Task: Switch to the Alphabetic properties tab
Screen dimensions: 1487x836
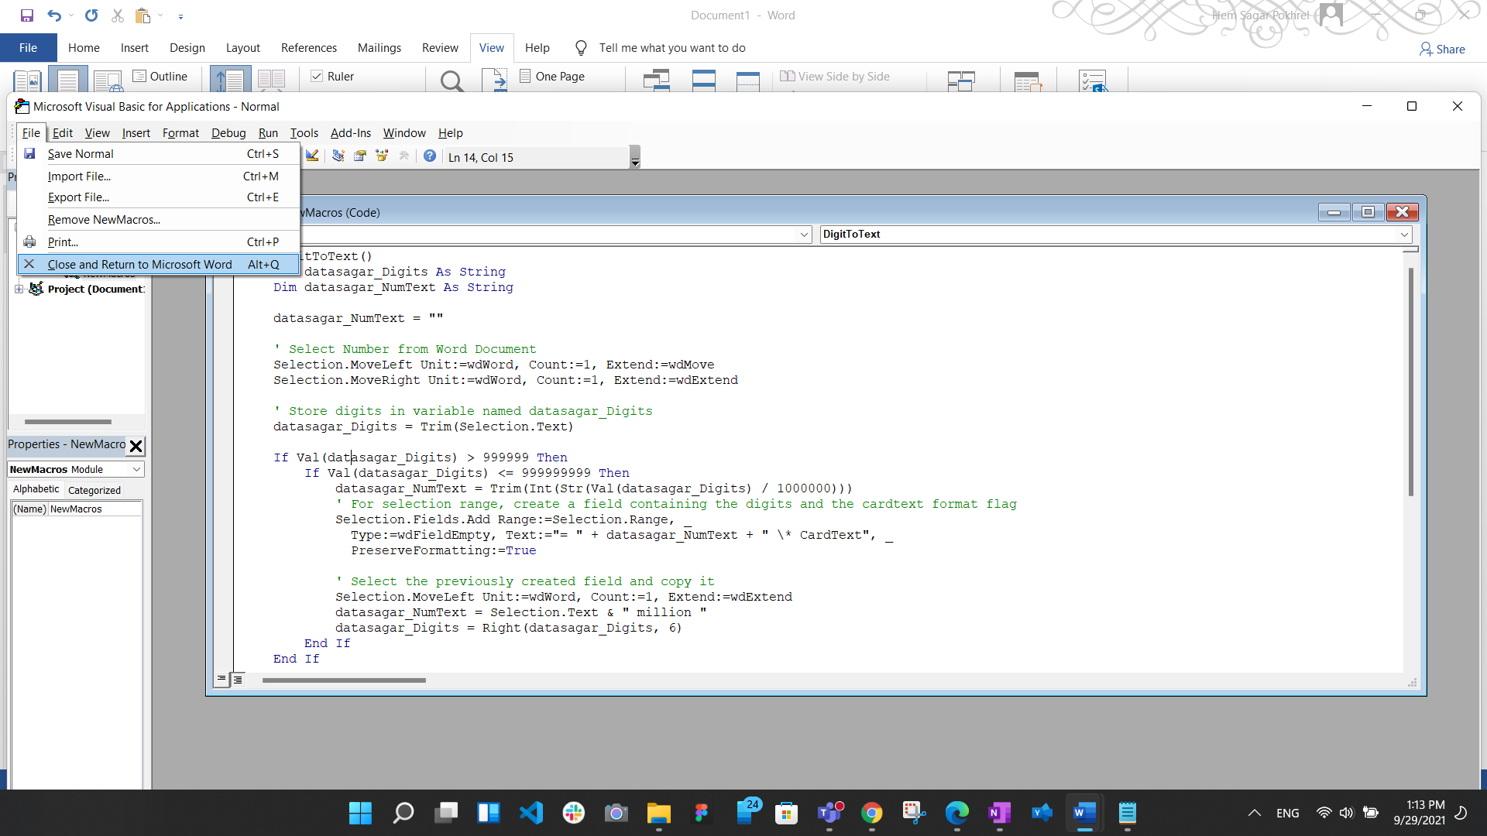Action: [36, 489]
